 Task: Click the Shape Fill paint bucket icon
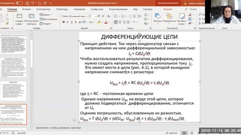[190, 15]
